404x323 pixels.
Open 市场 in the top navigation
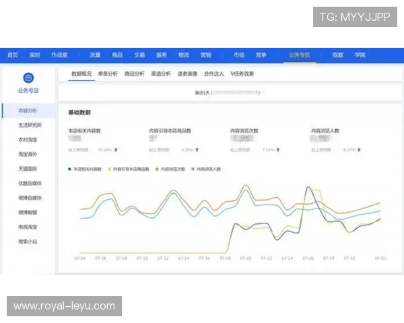[239, 55]
